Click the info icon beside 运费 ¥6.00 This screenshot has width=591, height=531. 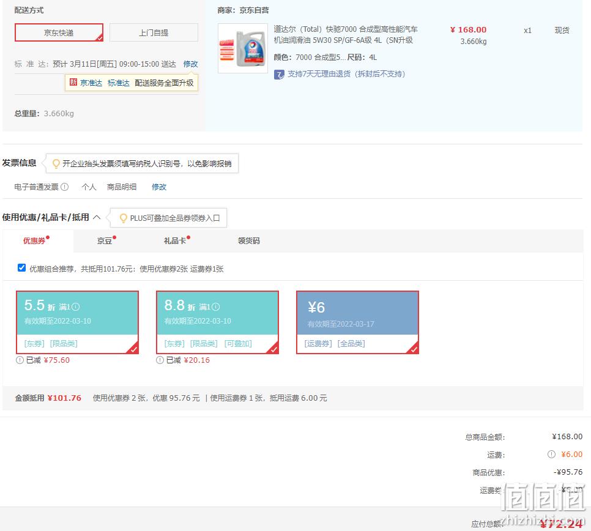coord(551,454)
